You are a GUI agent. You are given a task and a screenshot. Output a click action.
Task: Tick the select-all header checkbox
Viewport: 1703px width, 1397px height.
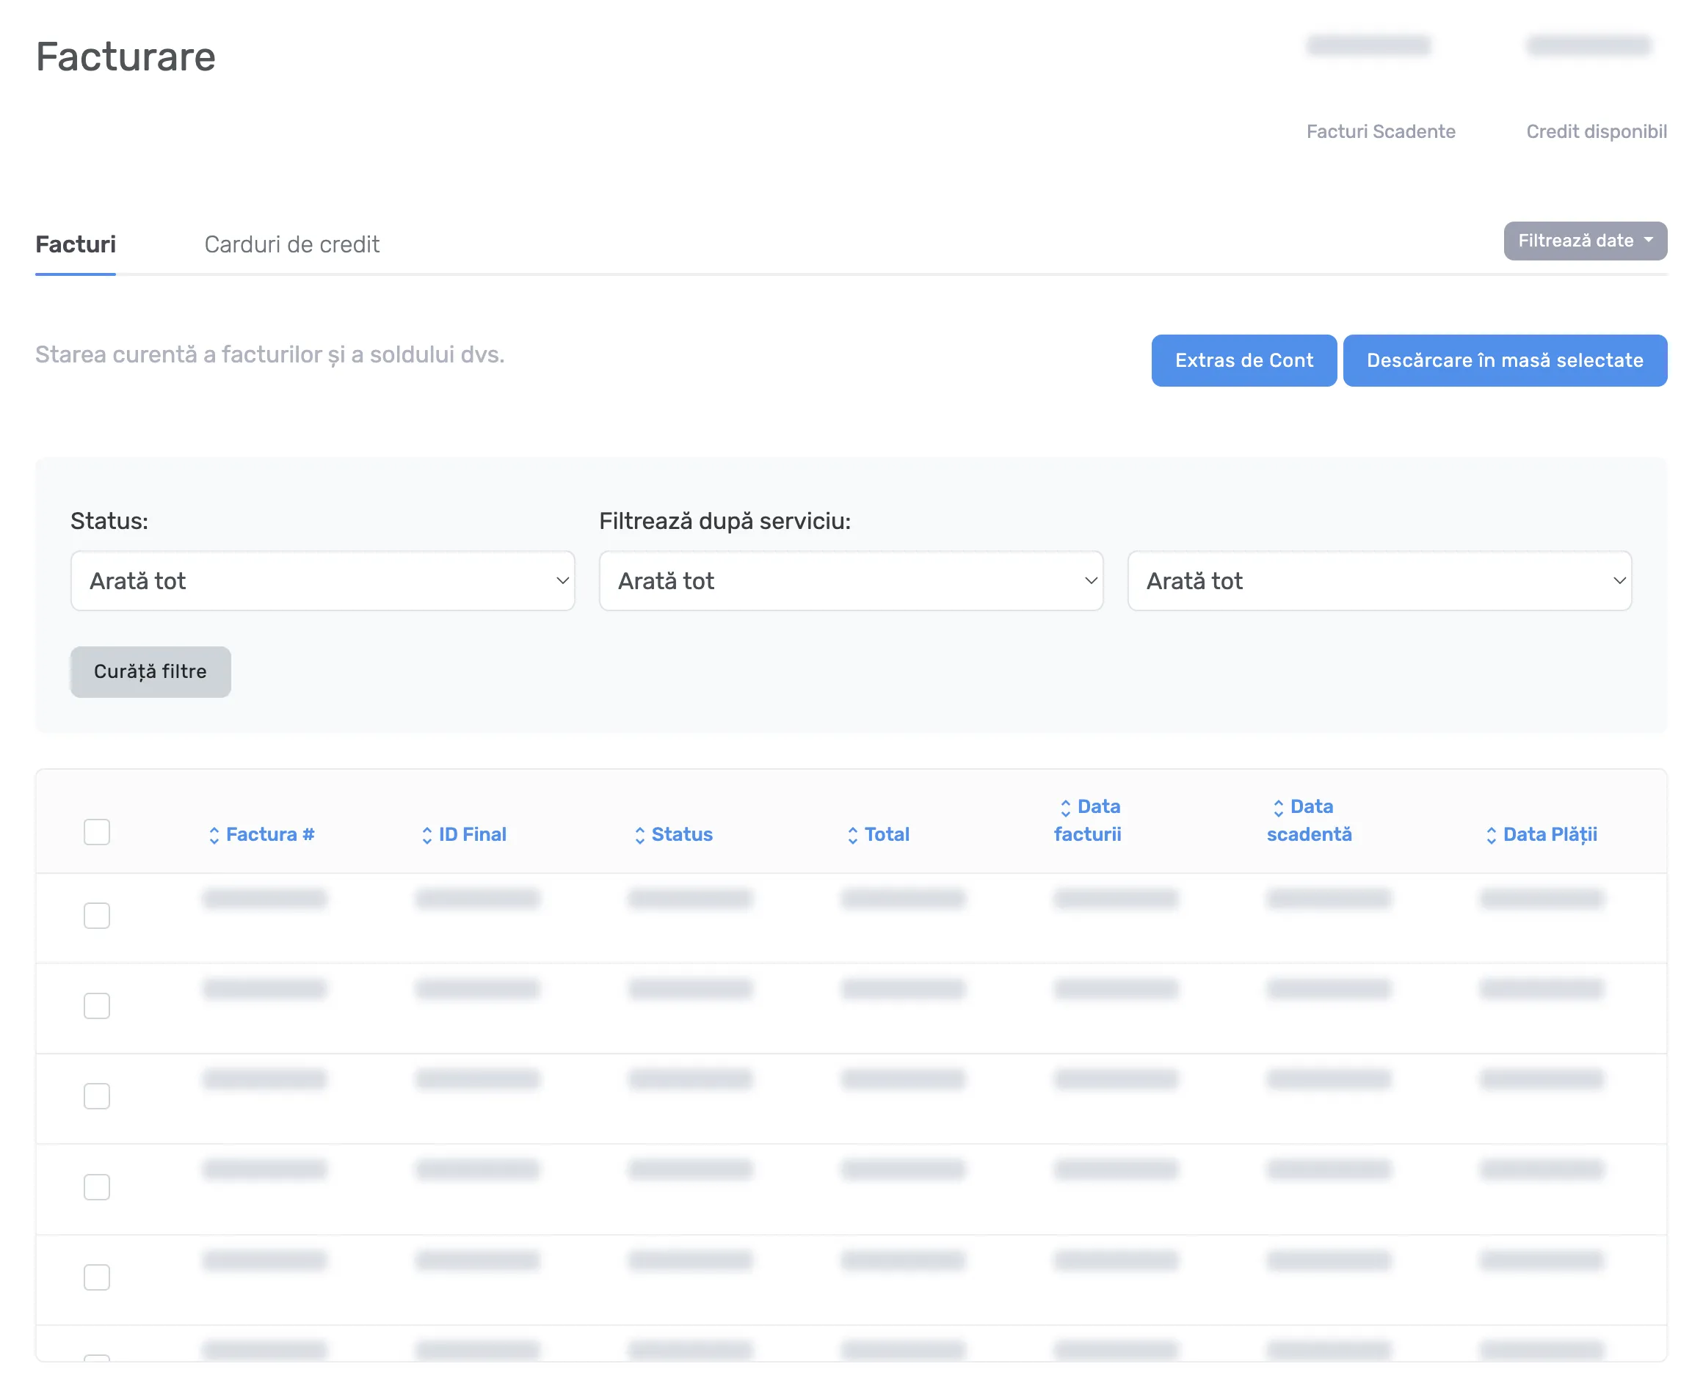(97, 832)
